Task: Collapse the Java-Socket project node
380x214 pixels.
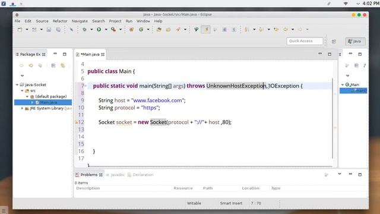Action: [17, 84]
